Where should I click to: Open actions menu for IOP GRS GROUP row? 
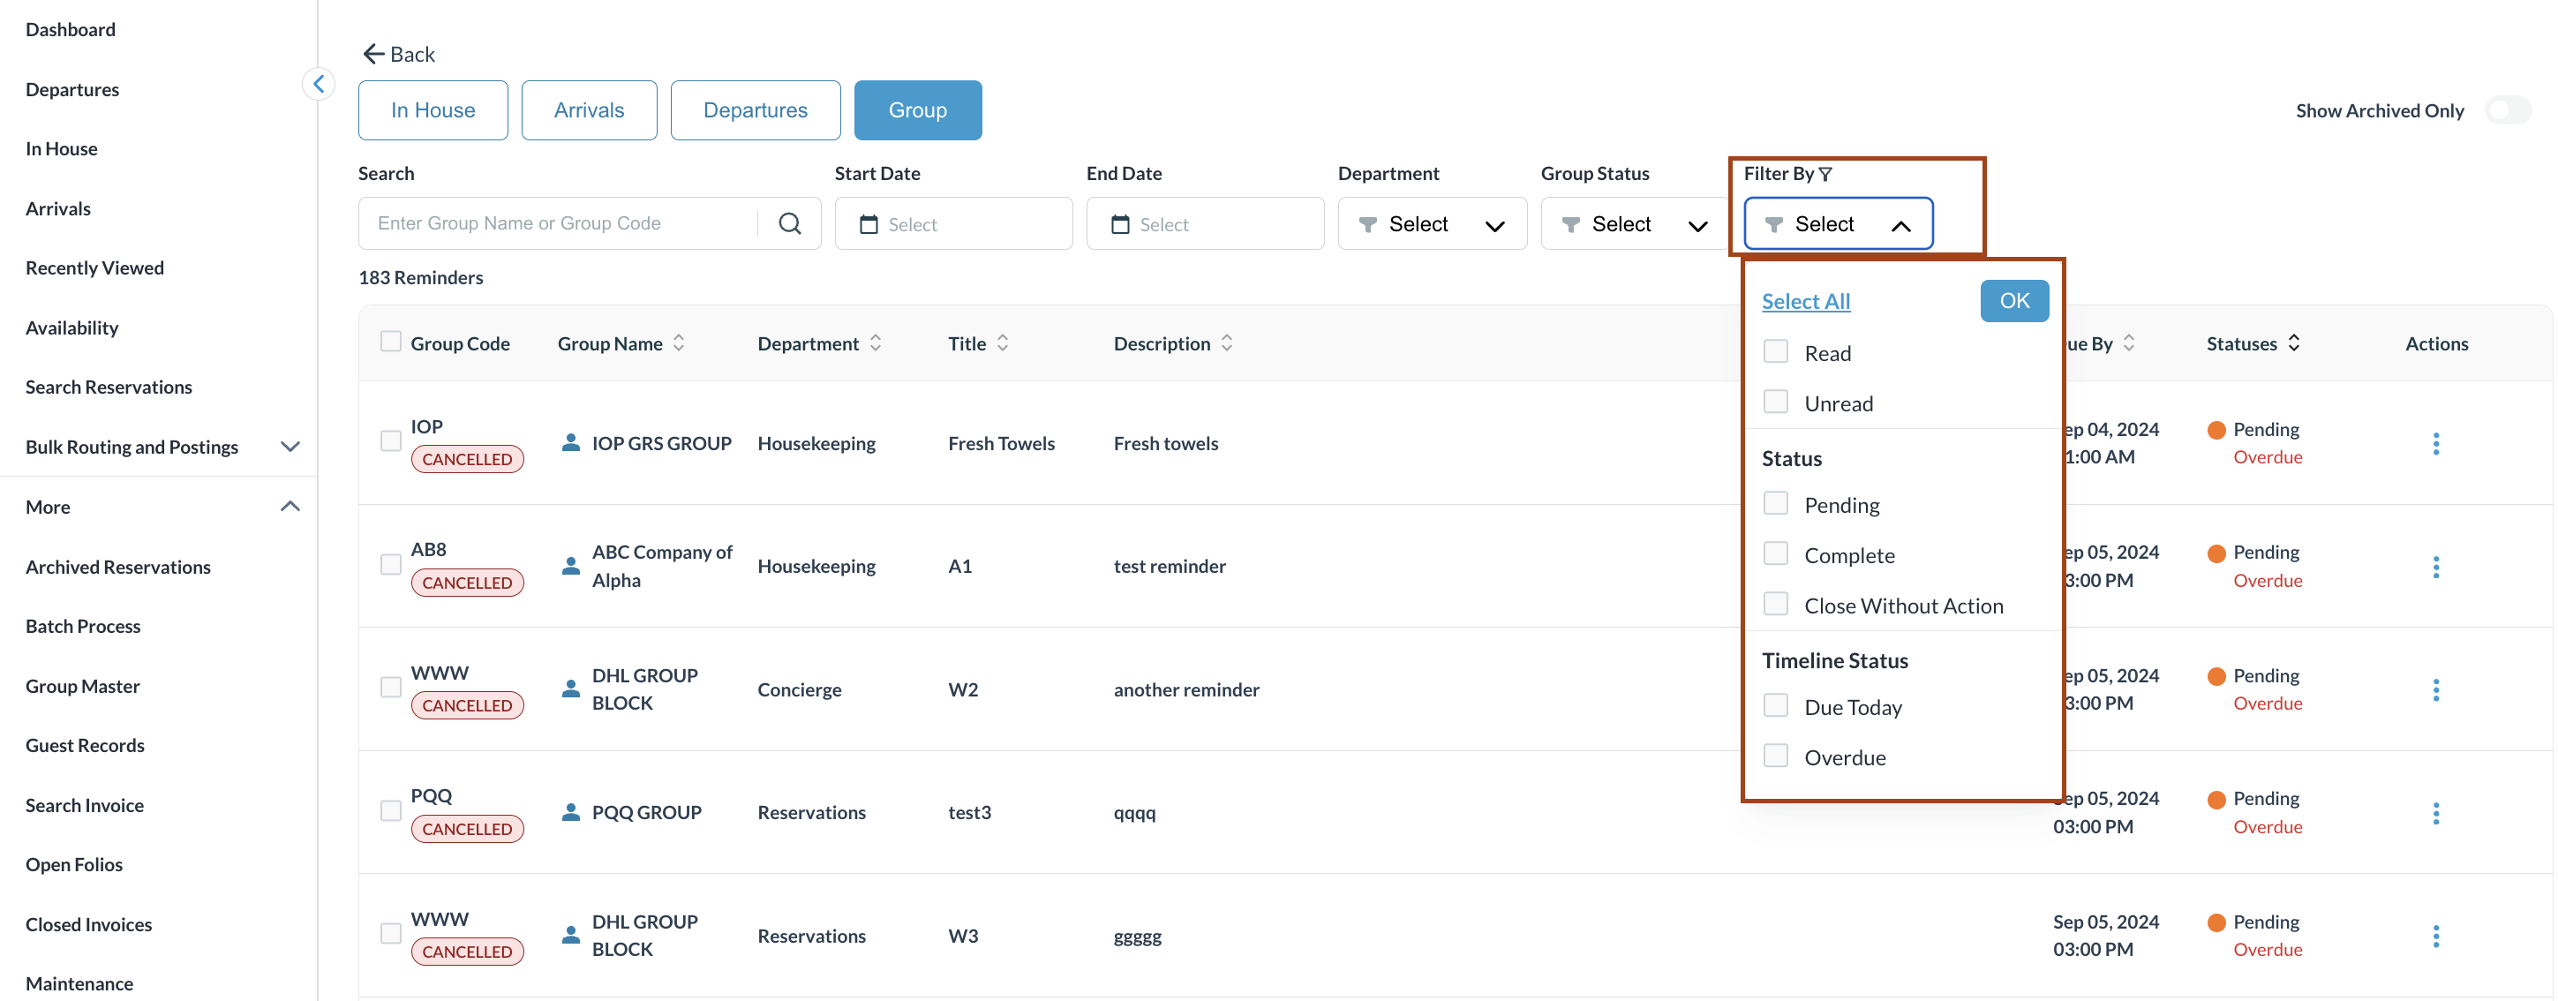[2434, 443]
